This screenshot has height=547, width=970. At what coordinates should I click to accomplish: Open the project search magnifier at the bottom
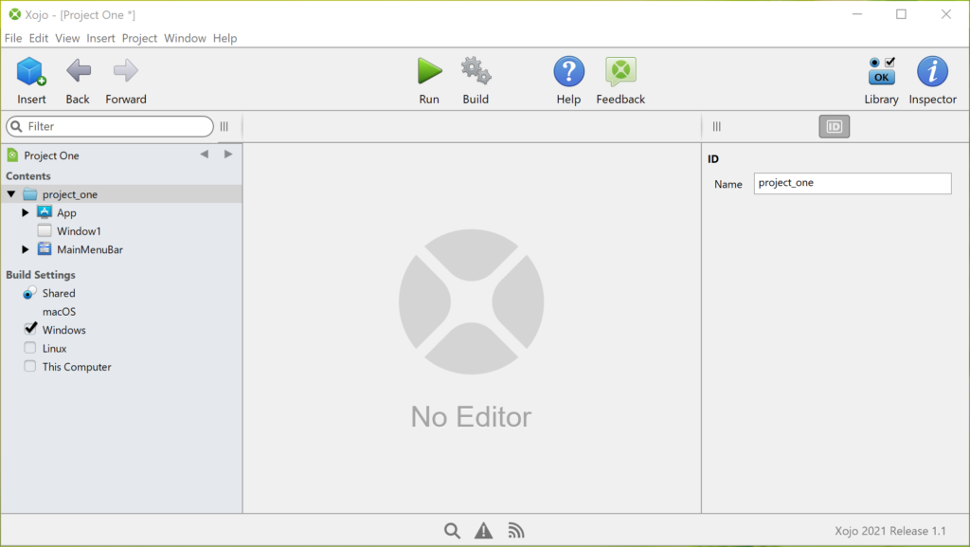[x=452, y=530]
